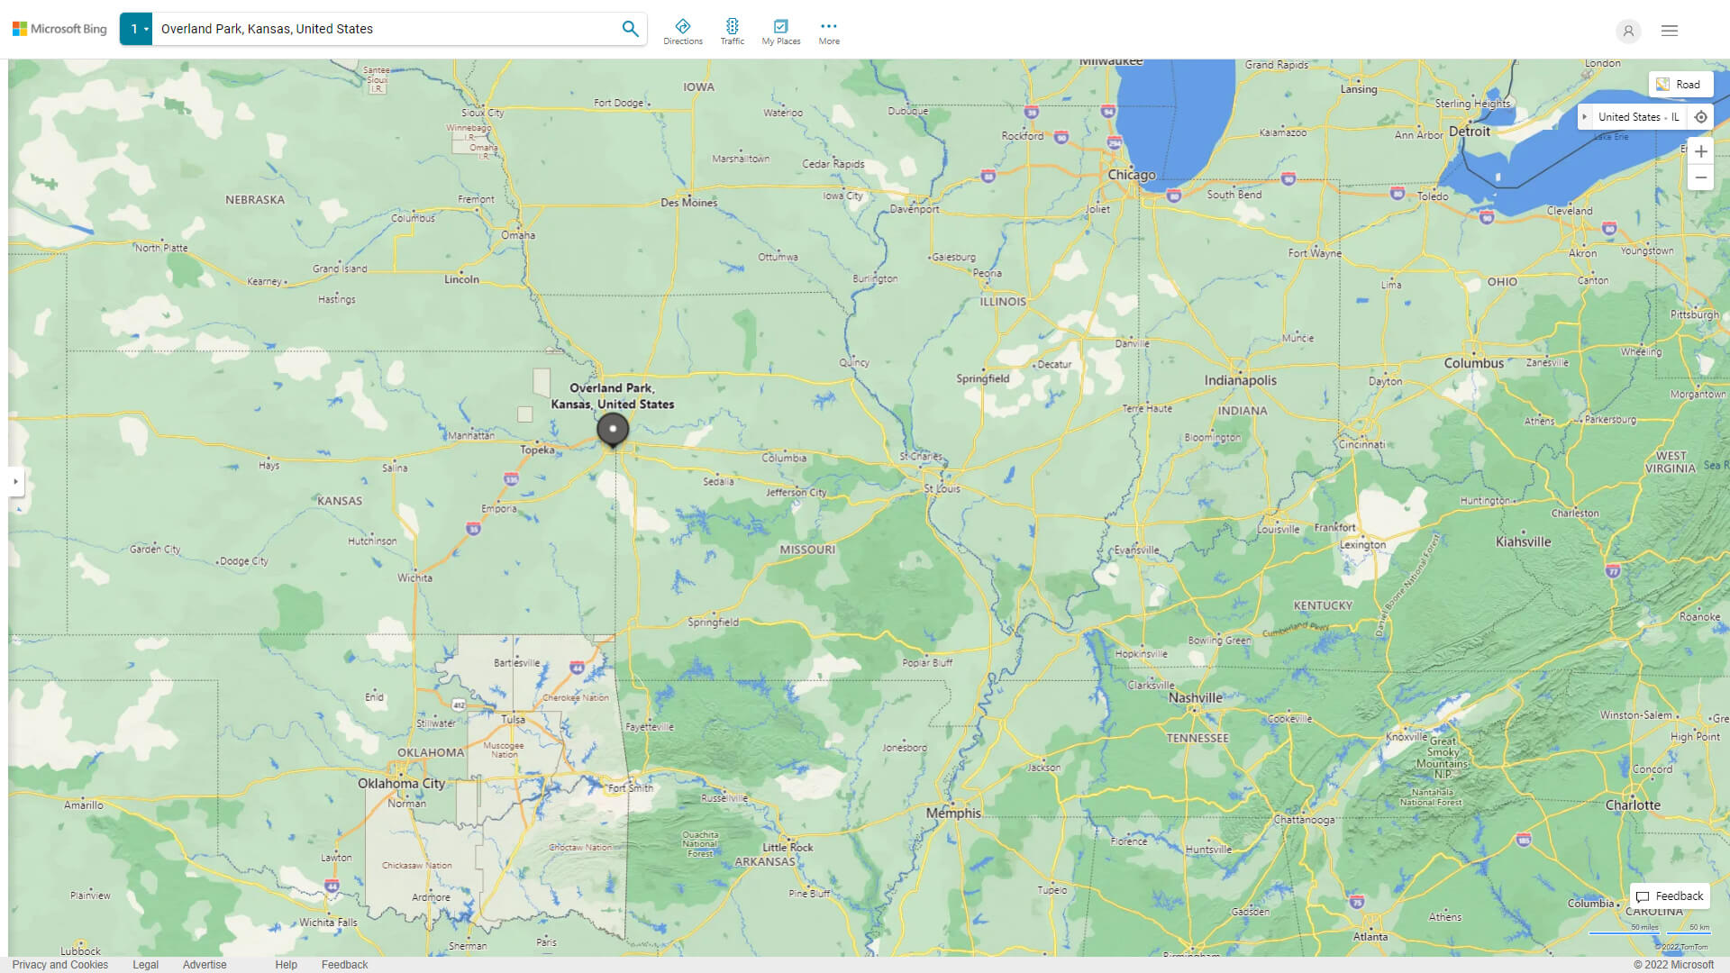Click the Legal link
Viewport: 1730px width, 973px height.
click(x=145, y=964)
